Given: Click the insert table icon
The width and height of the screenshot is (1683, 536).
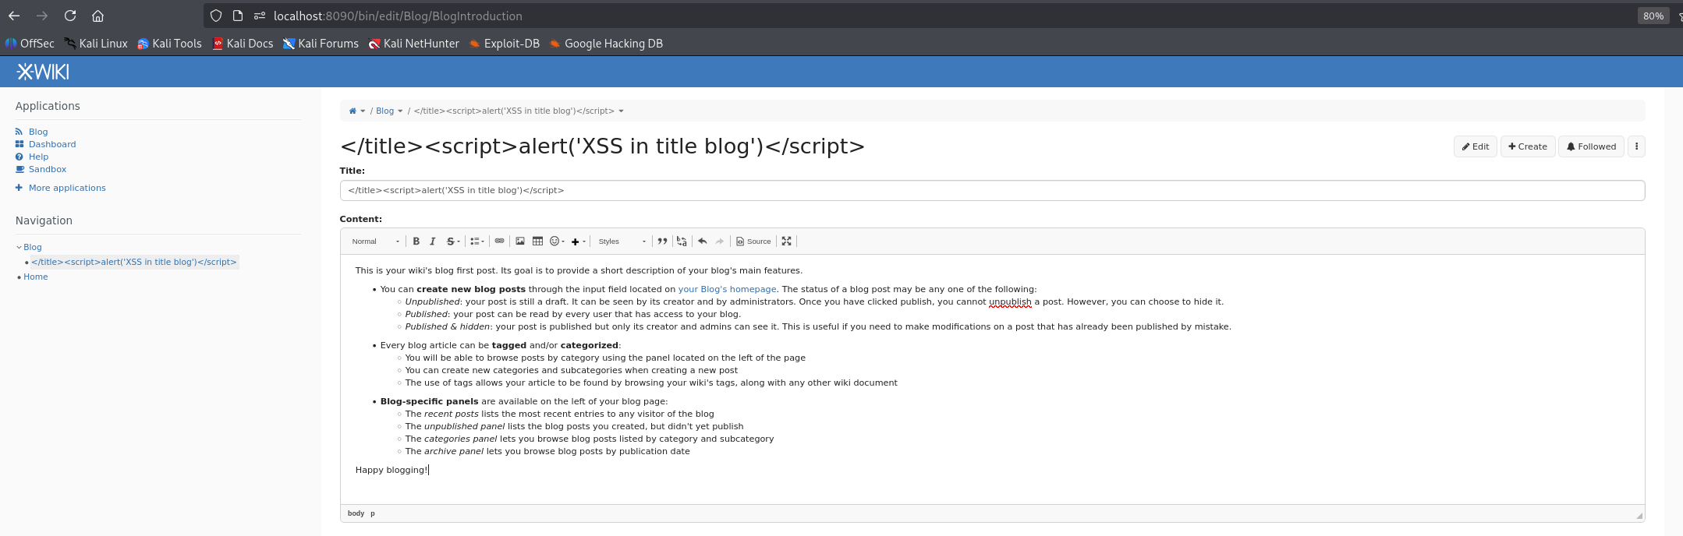Looking at the screenshot, I should click(537, 242).
